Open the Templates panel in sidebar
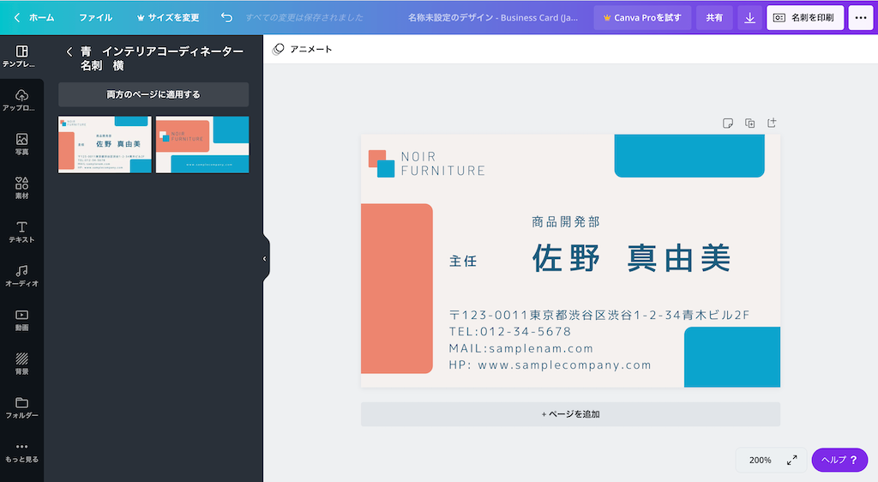Image resolution: width=878 pixels, height=482 pixels. tap(21, 57)
